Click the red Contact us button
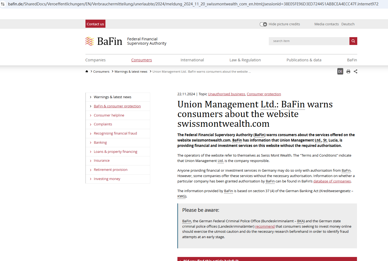 (95, 24)
